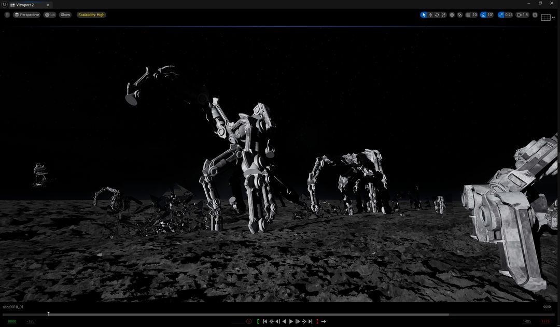Jump to start of playback range
The height and width of the screenshot is (327, 560).
click(x=265, y=322)
